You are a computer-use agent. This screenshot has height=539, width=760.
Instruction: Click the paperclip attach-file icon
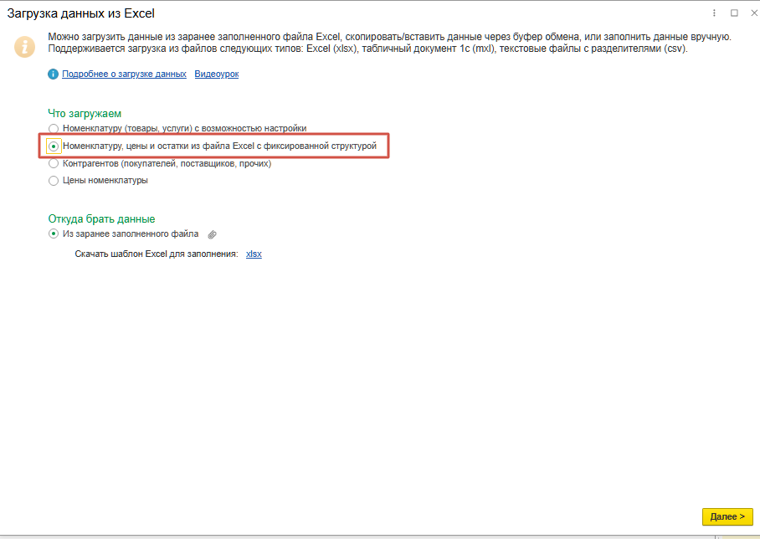pos(213,235)
